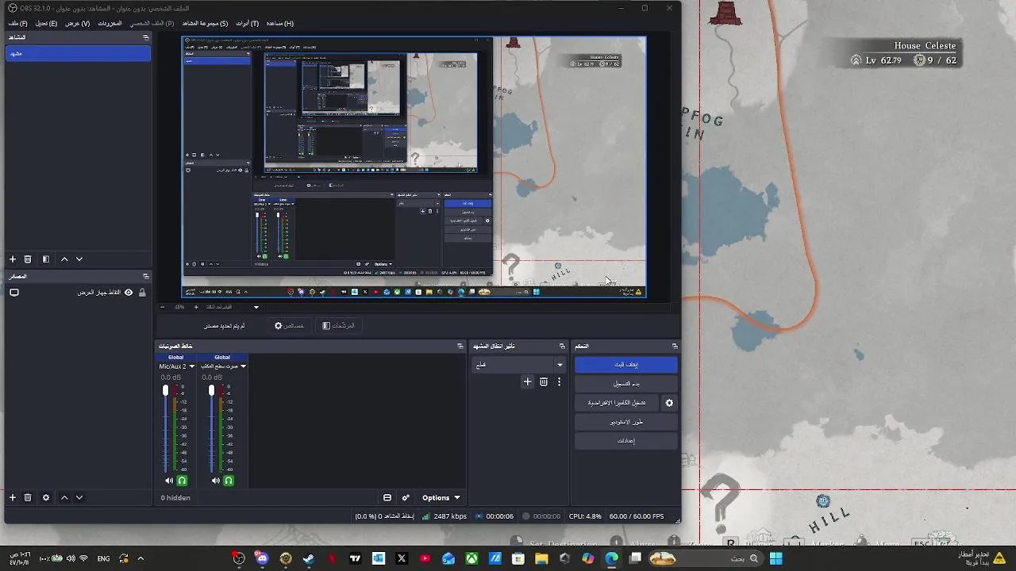Open transition properties three-dot menu
1016x571 pixels.
click(559, 382)
